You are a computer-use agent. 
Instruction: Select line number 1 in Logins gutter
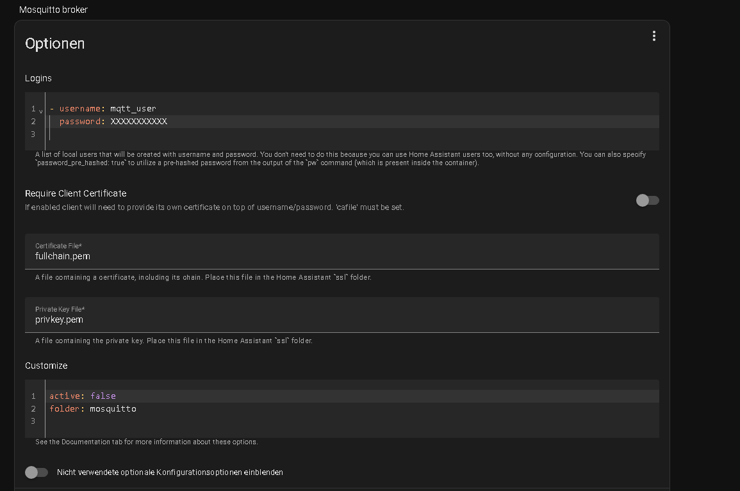pos(33,109)
